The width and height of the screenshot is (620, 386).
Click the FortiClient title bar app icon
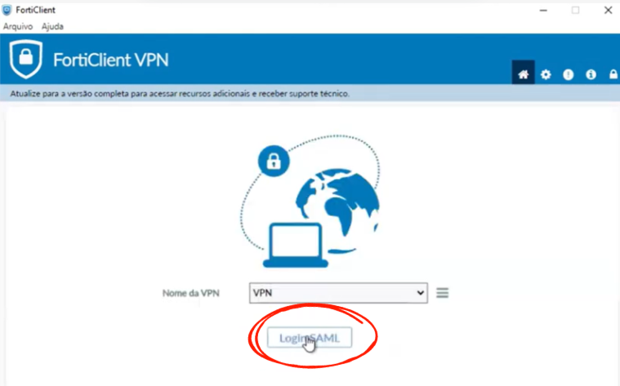tap(7, 10)
